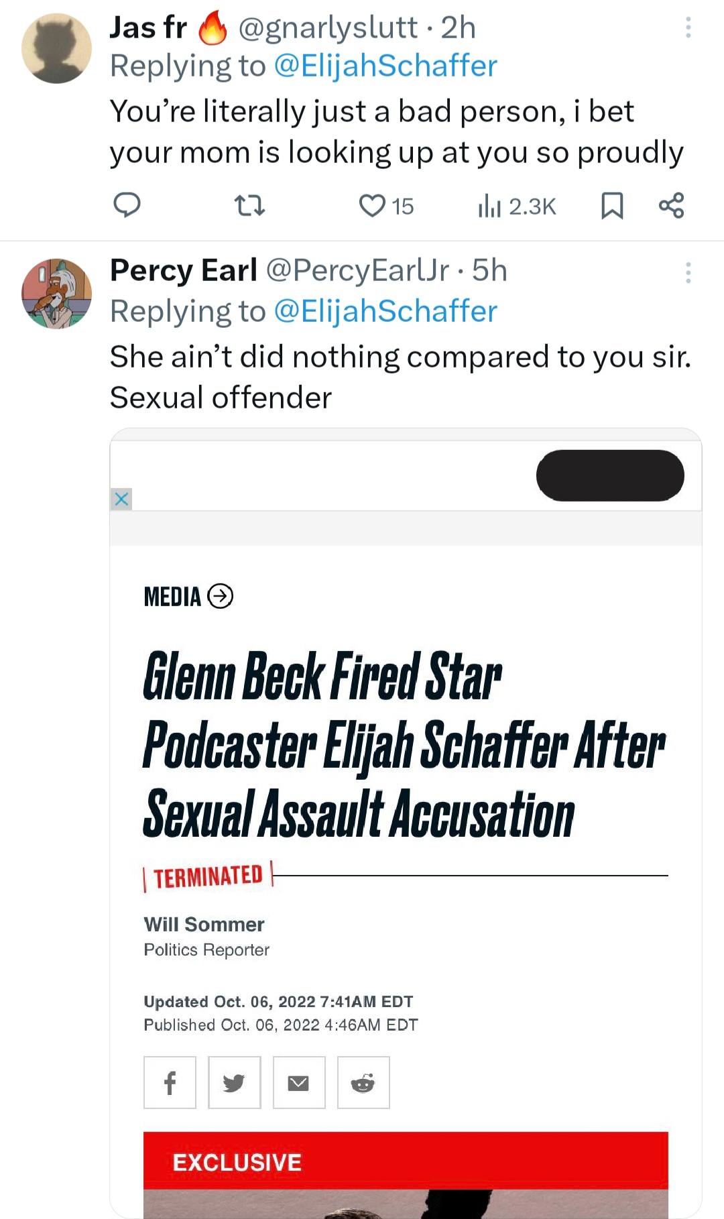Bookmark Jas fr's tweet
The width and height of the screenshot is (724, 1219).
(x=611, y=206)
